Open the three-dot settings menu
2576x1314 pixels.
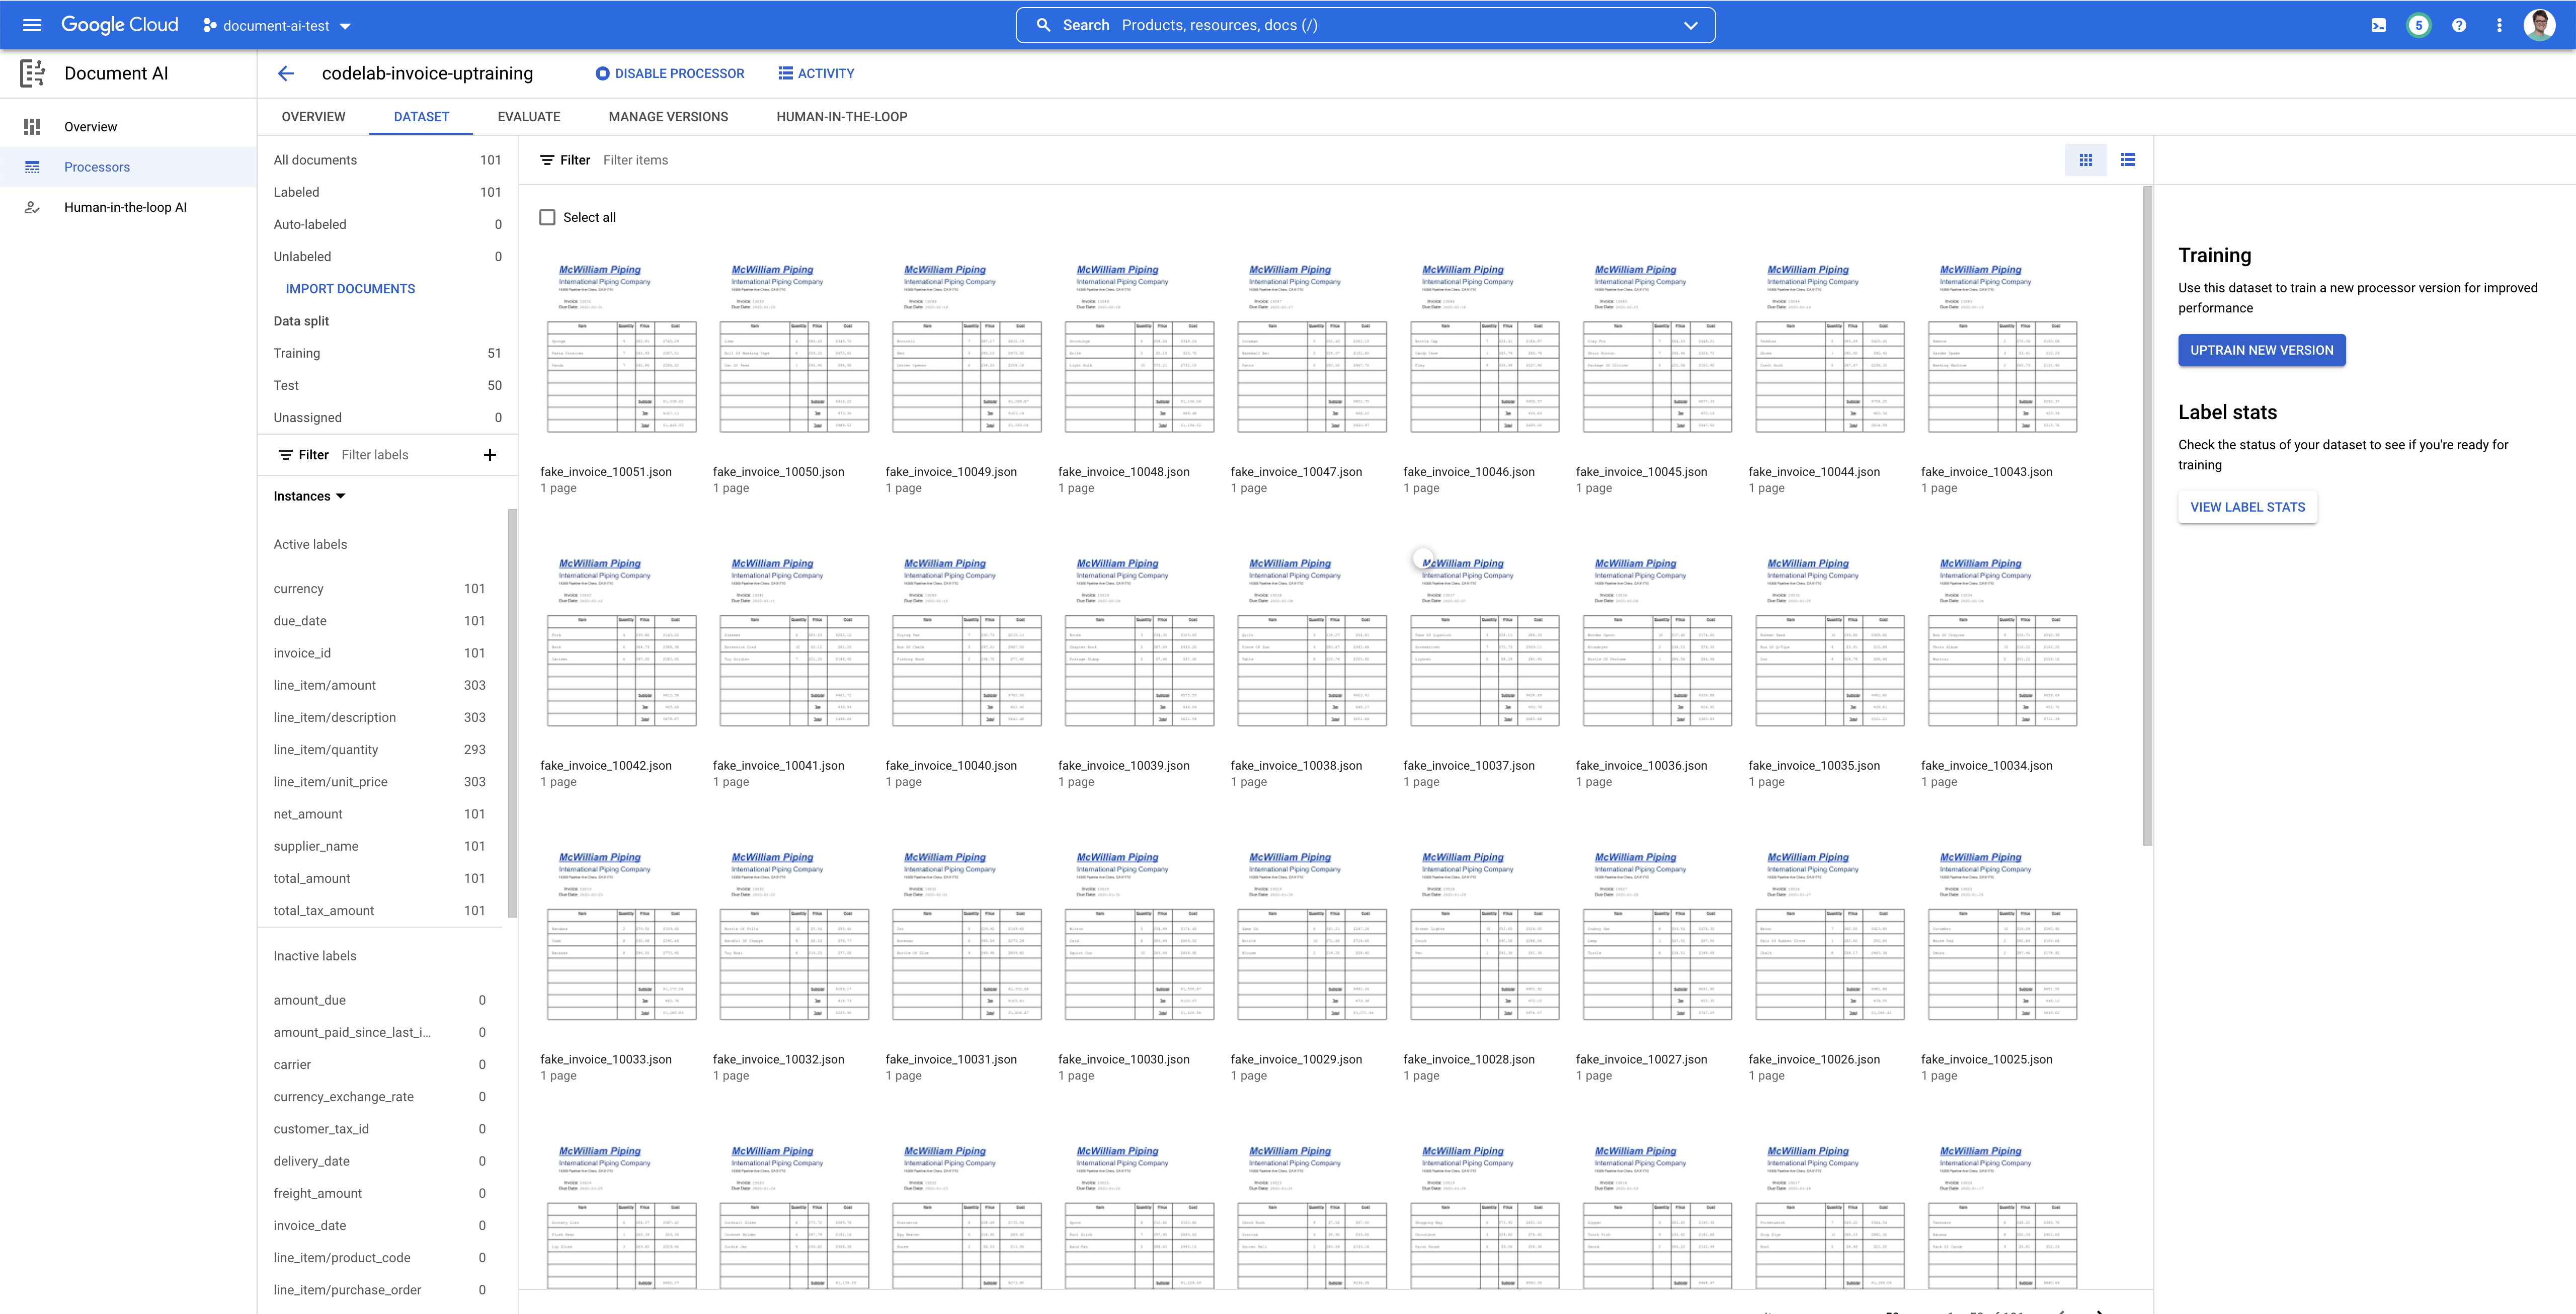(2499, 25)
